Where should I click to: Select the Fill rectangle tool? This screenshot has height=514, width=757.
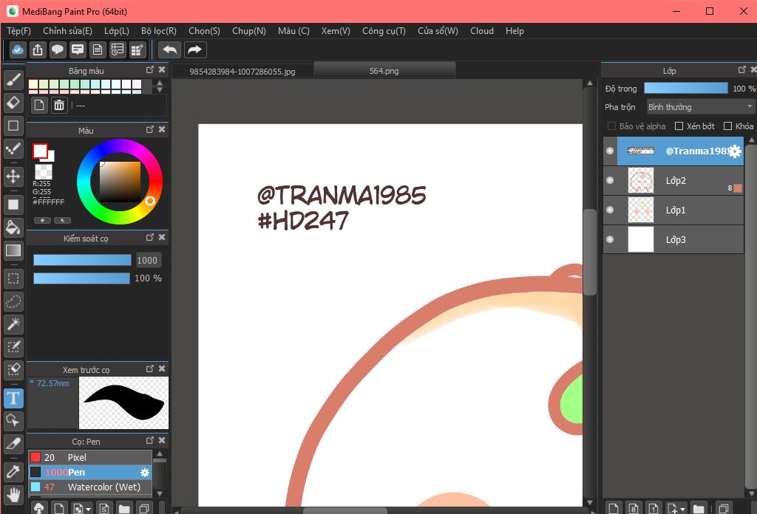(x=13, y=205)
